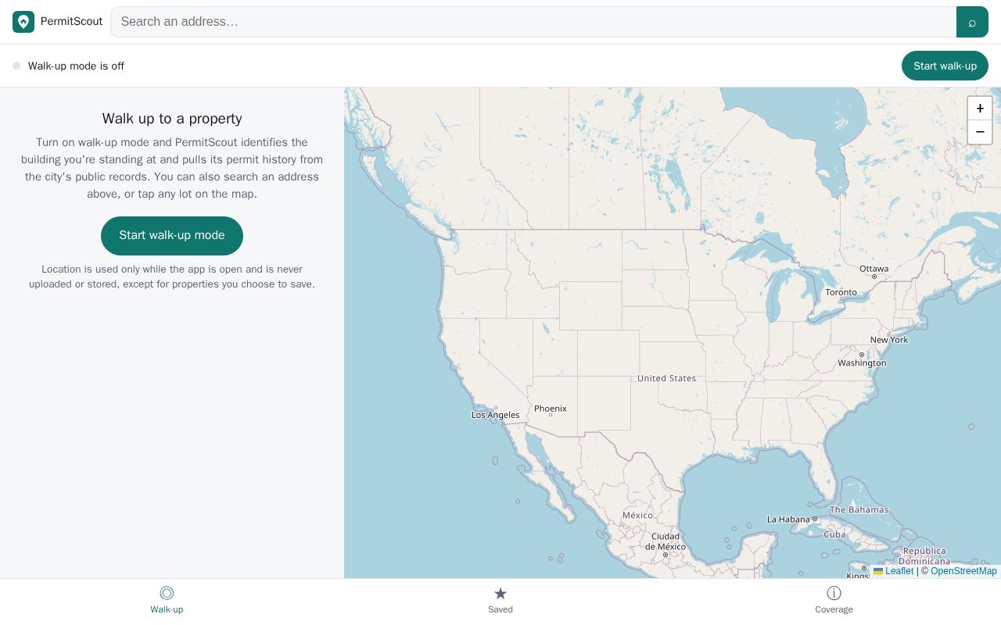Screen dimensions: 1001x625
Task: Open the Coverage tab
Action: click(834, 601)
